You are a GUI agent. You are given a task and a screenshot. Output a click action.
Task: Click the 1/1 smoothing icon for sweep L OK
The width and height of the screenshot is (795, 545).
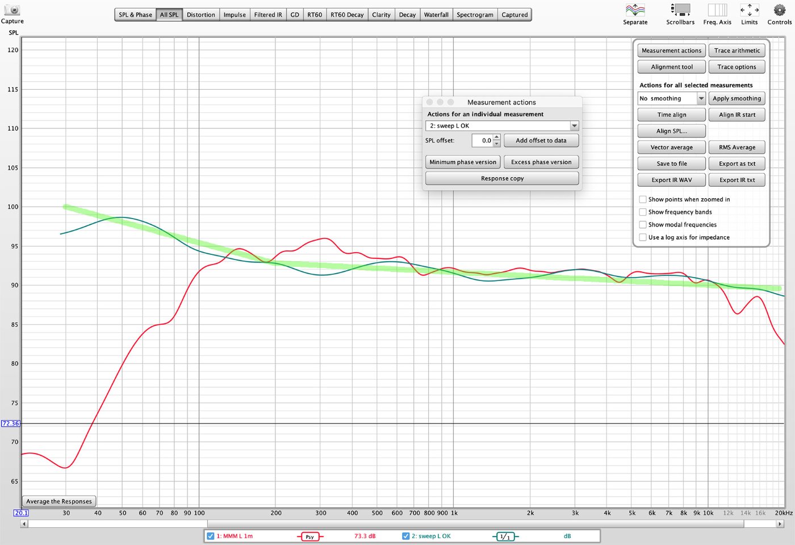(505, 536)
